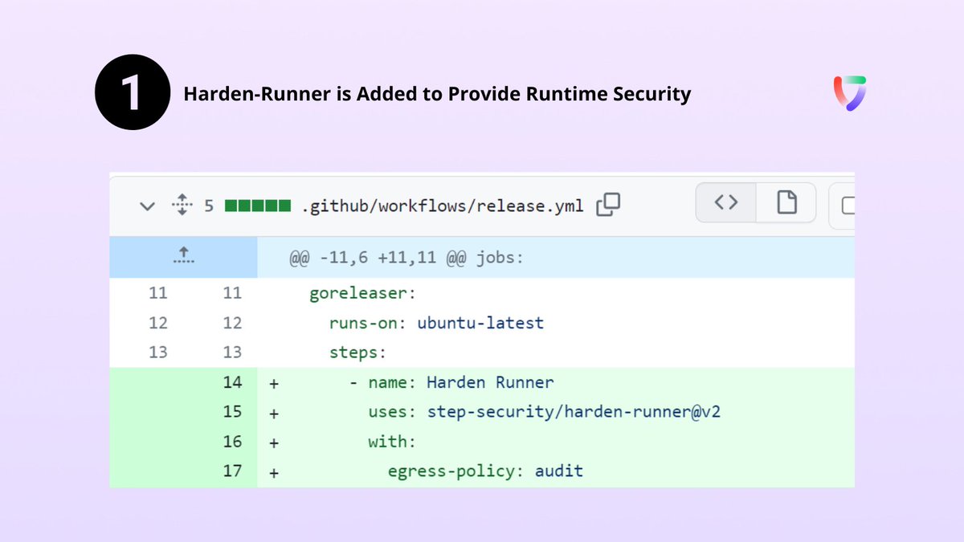Select old line number 13
This screenshot has width=964, height=542.
point(158,353)
